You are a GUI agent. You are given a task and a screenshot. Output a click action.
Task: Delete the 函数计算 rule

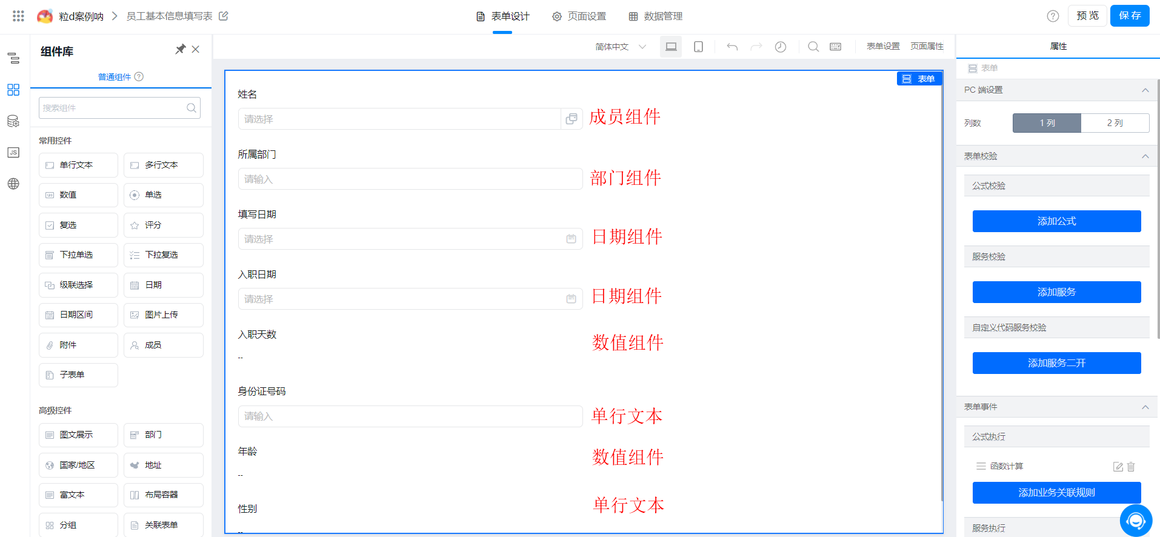(1131, 467)
